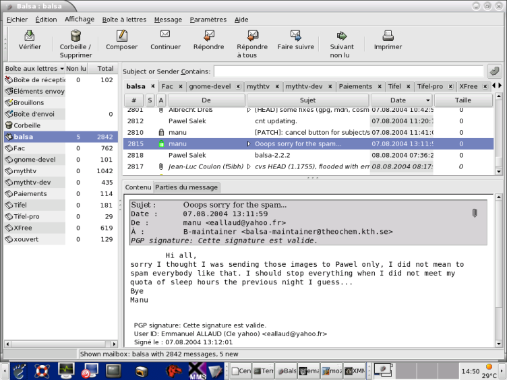This screenshot has height=380, width=507.
Task: Print the message with the Imprimer icon
Action: [388, 36]
